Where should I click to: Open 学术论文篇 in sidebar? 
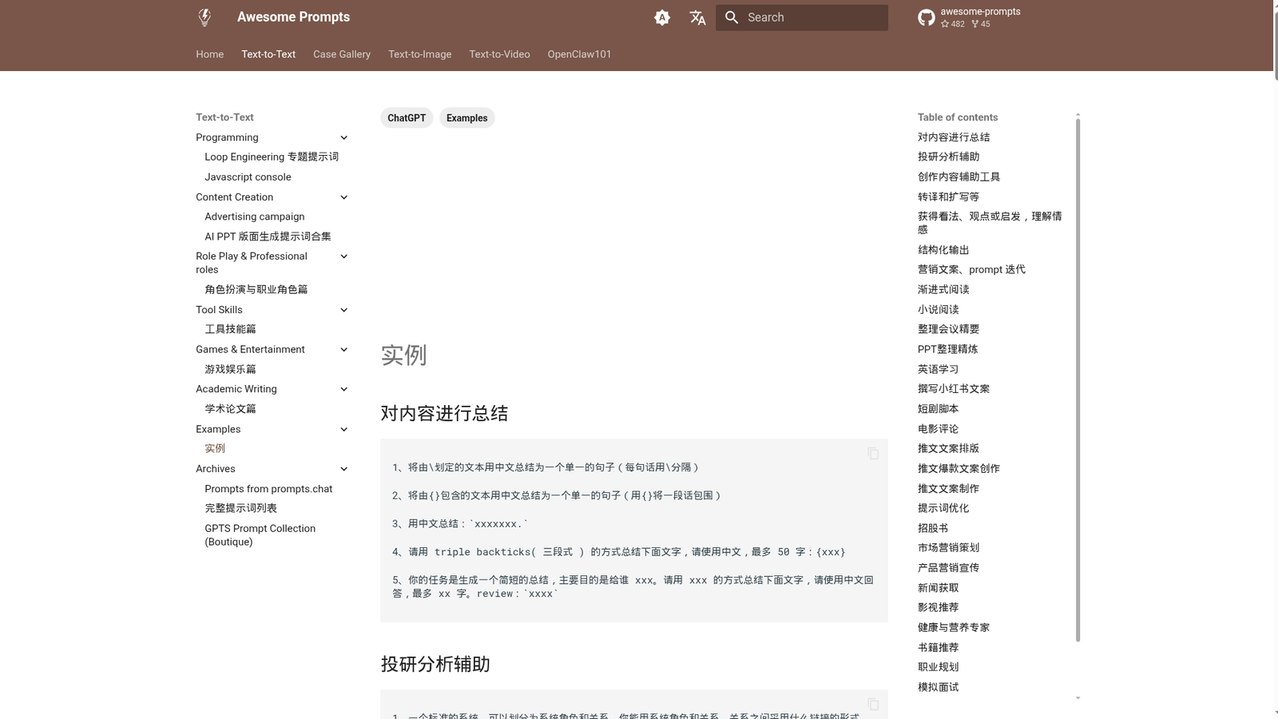click(x=230, y=409)
